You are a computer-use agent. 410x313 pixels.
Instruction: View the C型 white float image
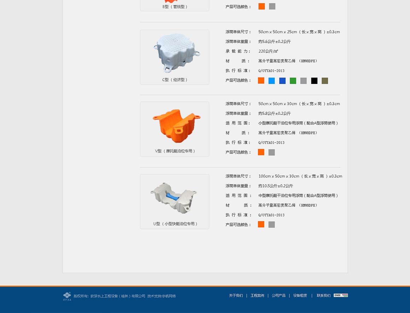pyautogui.click(x=176, y=53)
